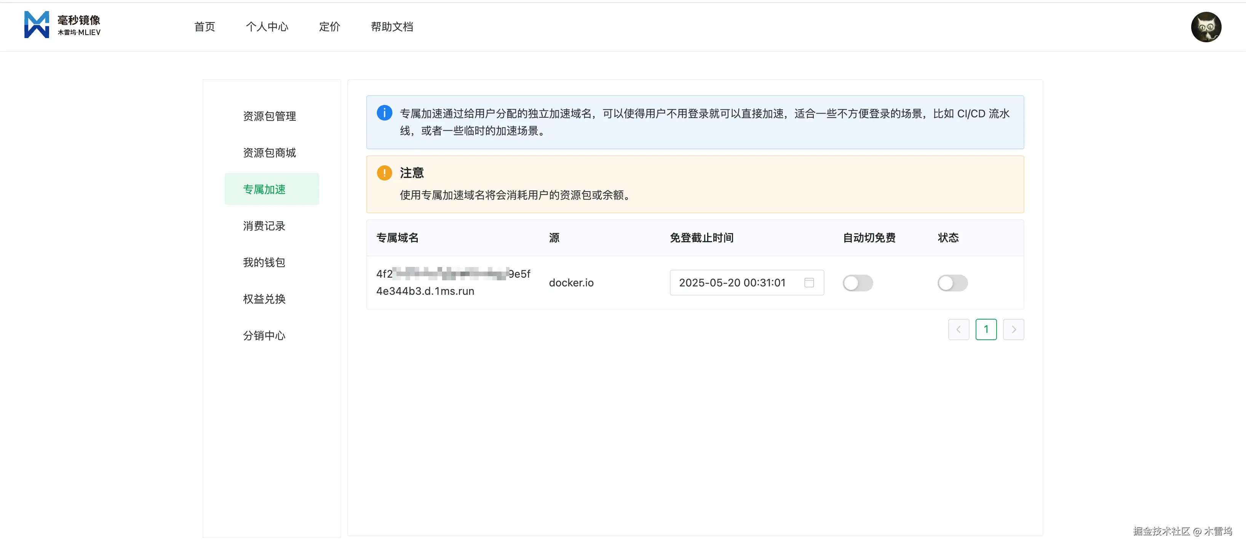The image size is (1246, 550).
Task: Open 首页 in top navigation
Action: (204, 27)
